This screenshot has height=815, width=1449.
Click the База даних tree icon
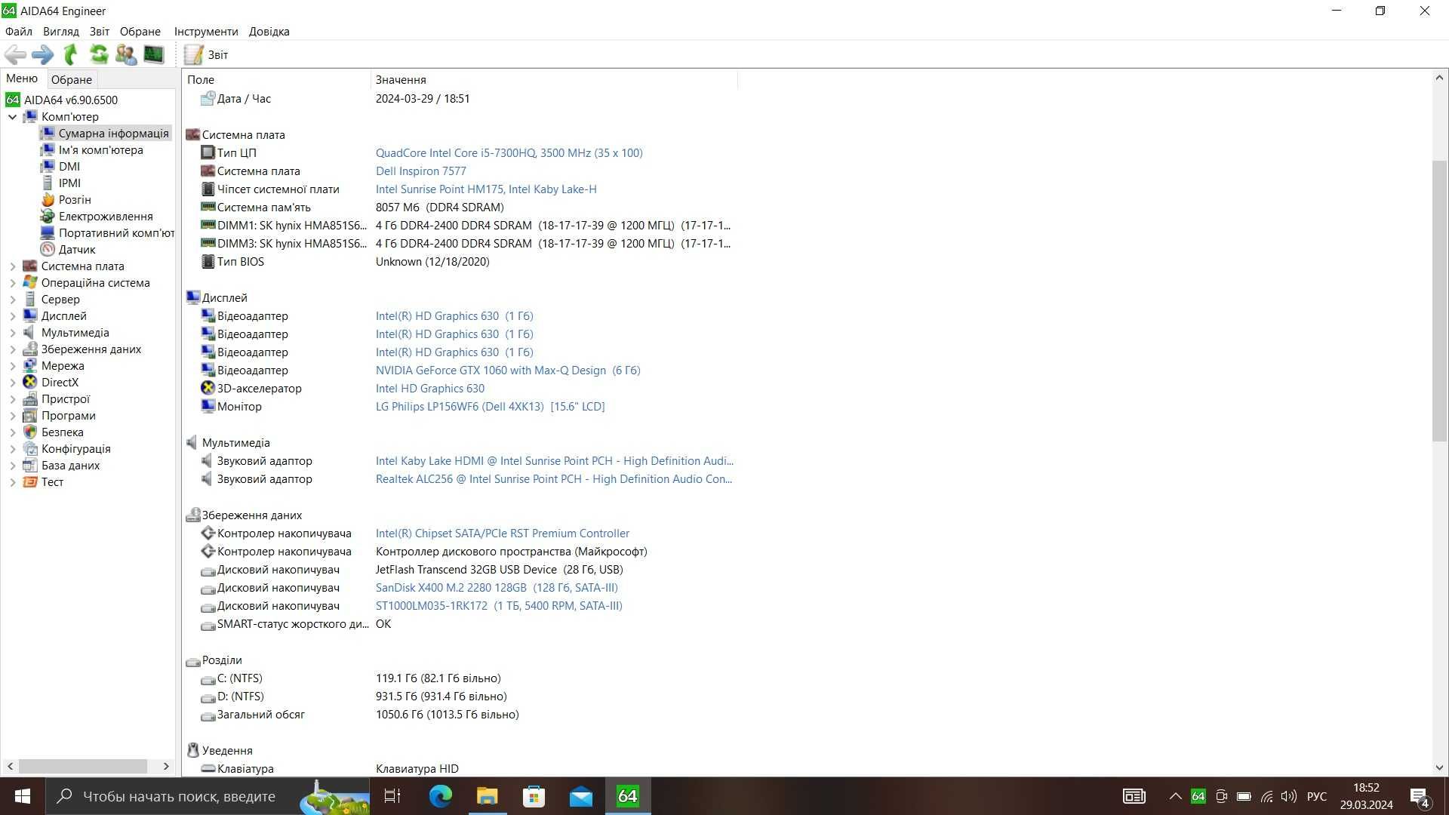pyautogui.click(x=30, y=466)
